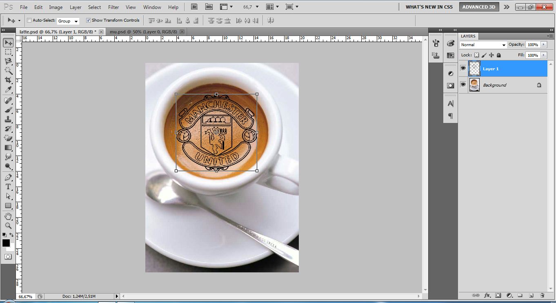Image resolution: width=556 pixels, height=303 pixels.
Task: Open the Tool Presets brushes-cup panel icon
Action: pos(436,43)
